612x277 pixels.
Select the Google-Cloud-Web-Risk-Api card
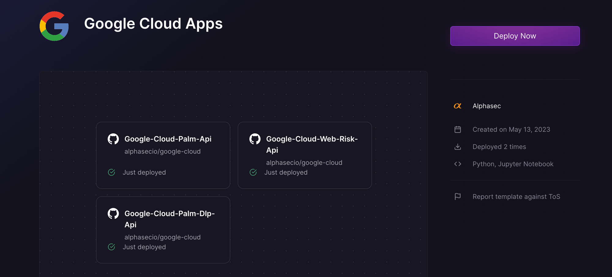point(304,155)
